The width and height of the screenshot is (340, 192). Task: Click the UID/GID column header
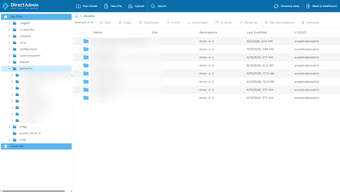pyautogui.click(x=300, y=33)
